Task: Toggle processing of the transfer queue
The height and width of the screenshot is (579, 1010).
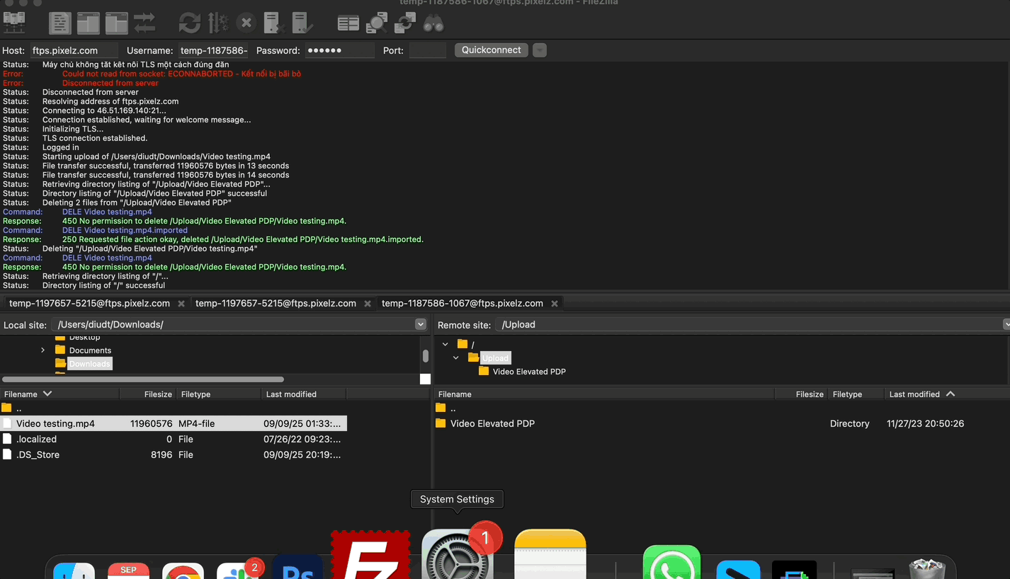Action: click(217, 23)
